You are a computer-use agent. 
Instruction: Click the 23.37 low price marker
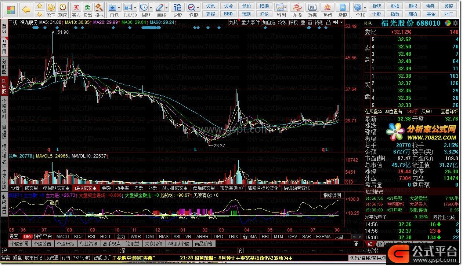coord(219,145)
